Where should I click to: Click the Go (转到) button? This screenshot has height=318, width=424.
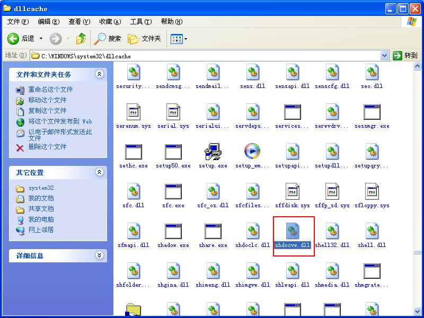405,56
